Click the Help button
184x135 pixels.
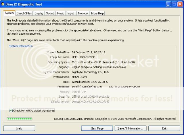point(19,128)
